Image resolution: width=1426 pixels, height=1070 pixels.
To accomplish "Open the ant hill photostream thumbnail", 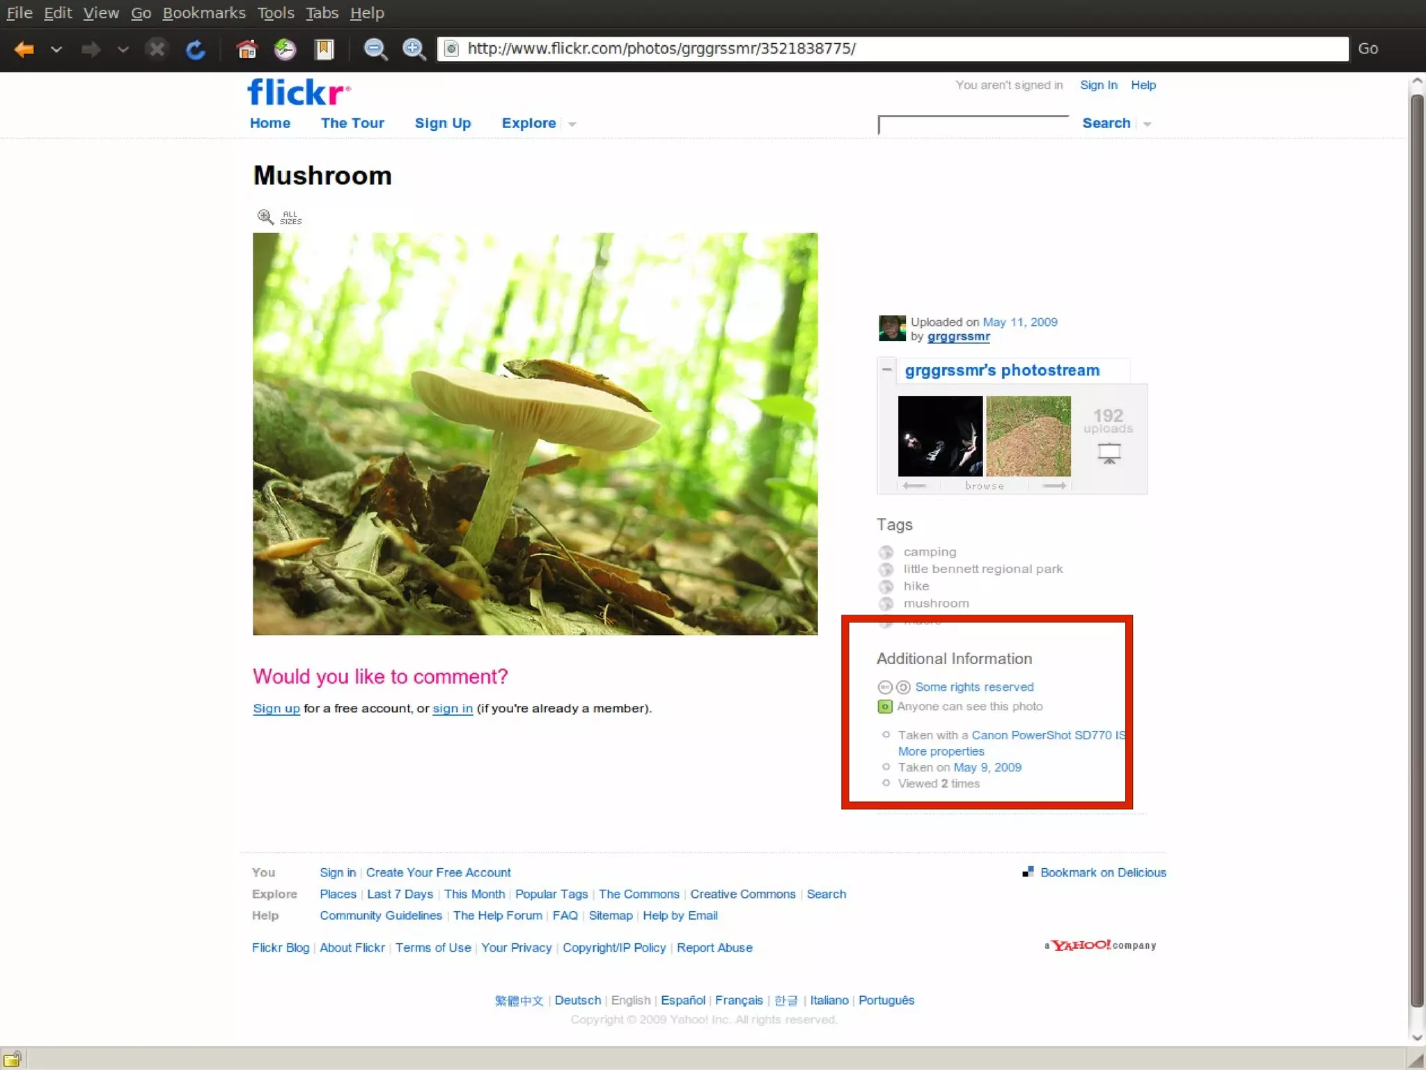I will (1028, 436).
